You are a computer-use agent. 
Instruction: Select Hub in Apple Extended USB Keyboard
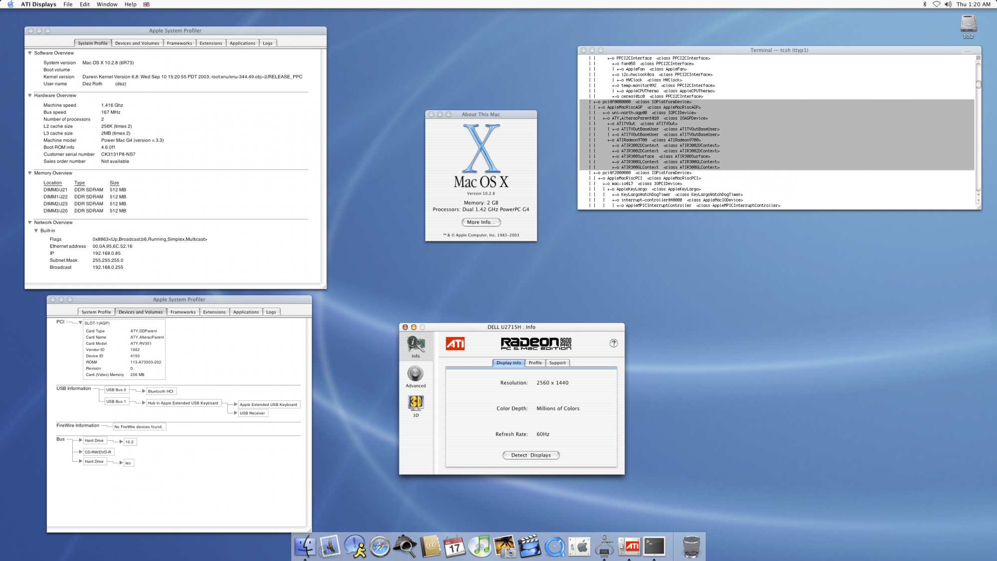[183, 403]
